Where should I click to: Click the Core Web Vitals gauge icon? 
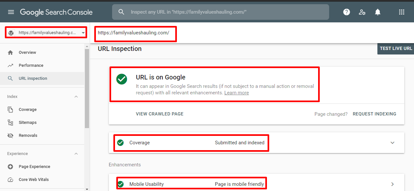pyautogui.click(x=10, y=180)
